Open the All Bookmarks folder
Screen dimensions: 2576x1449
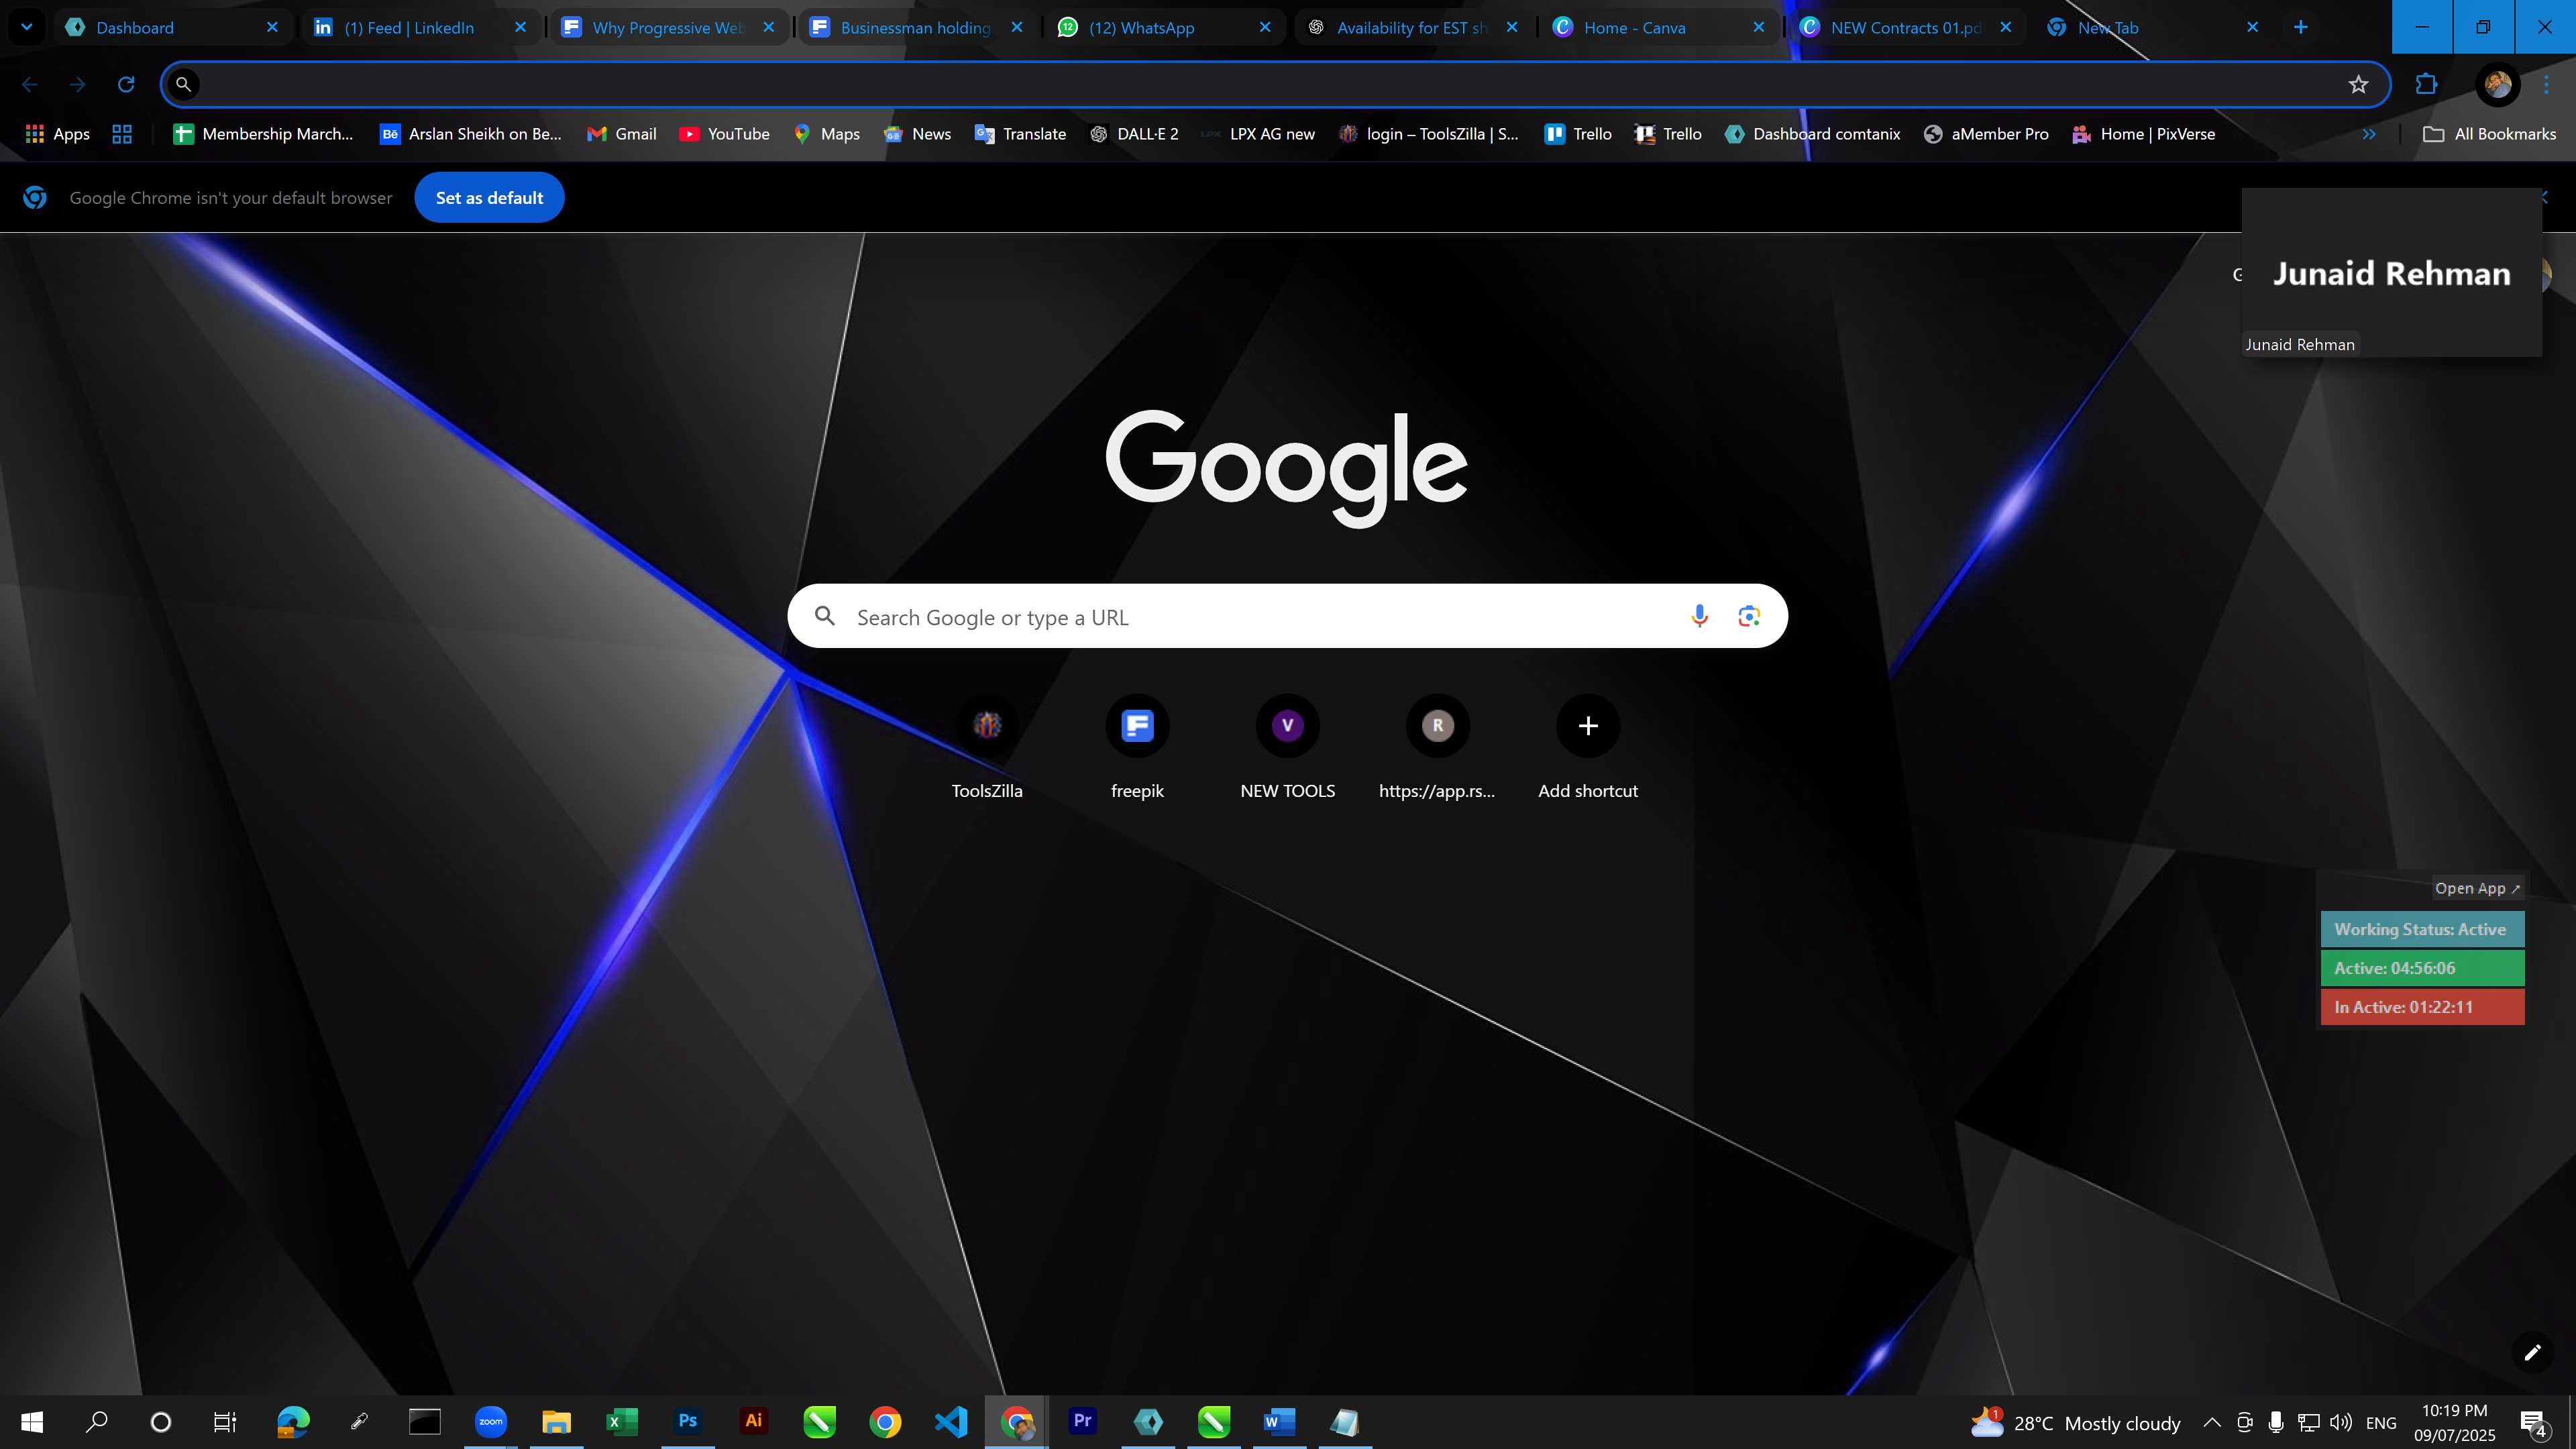(2490, 134)
